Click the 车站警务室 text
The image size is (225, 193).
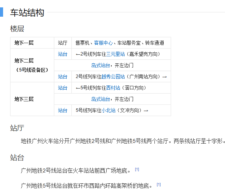(129, 43)
